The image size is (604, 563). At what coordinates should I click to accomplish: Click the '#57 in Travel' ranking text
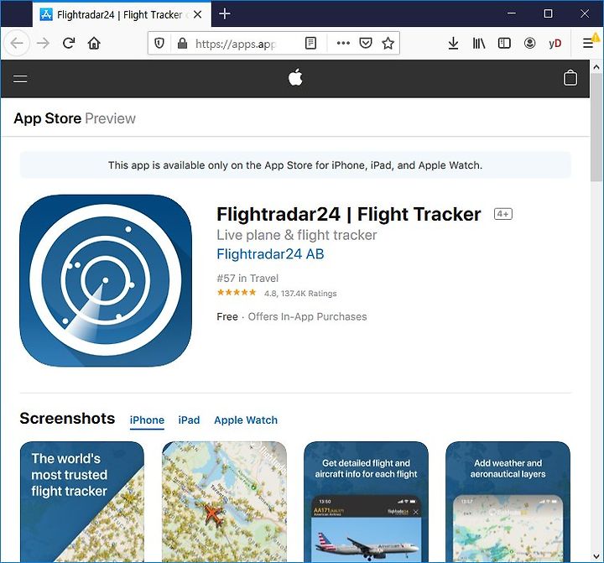click(x=247, y=279)
